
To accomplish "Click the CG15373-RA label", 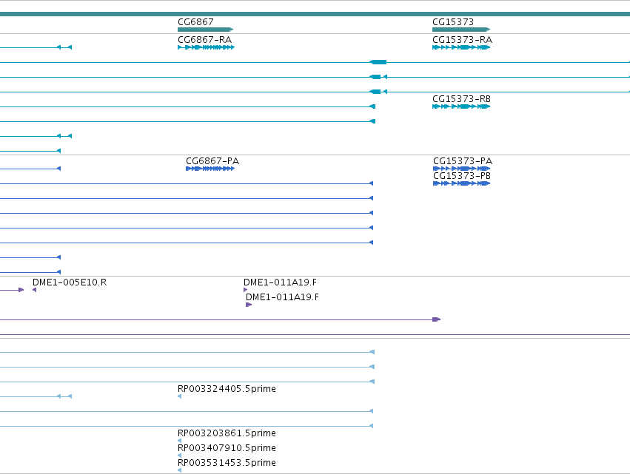I will [462, 40].
